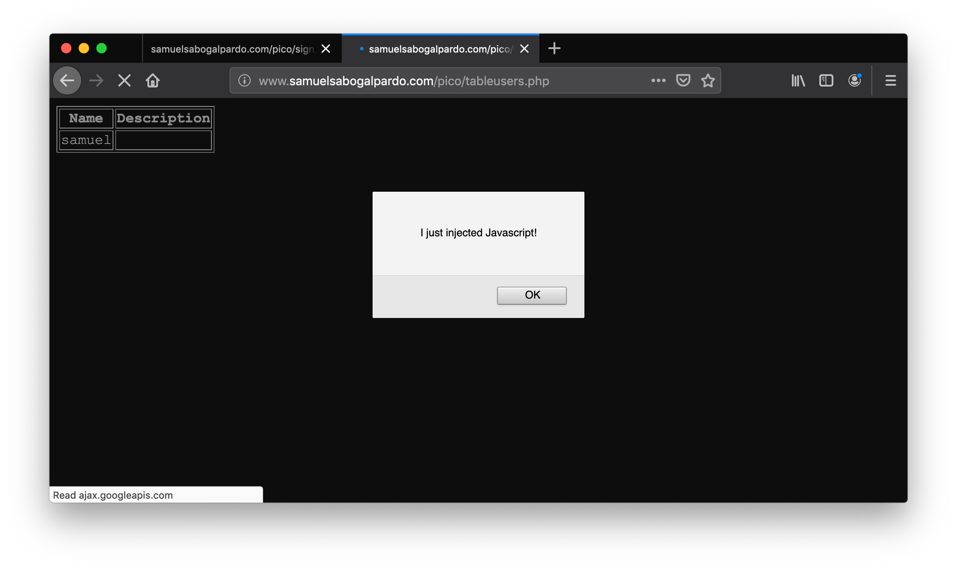Toggle the sidebar view
Image resolution: width=957 pixels, height=568 pixels.
click(826, 81)
